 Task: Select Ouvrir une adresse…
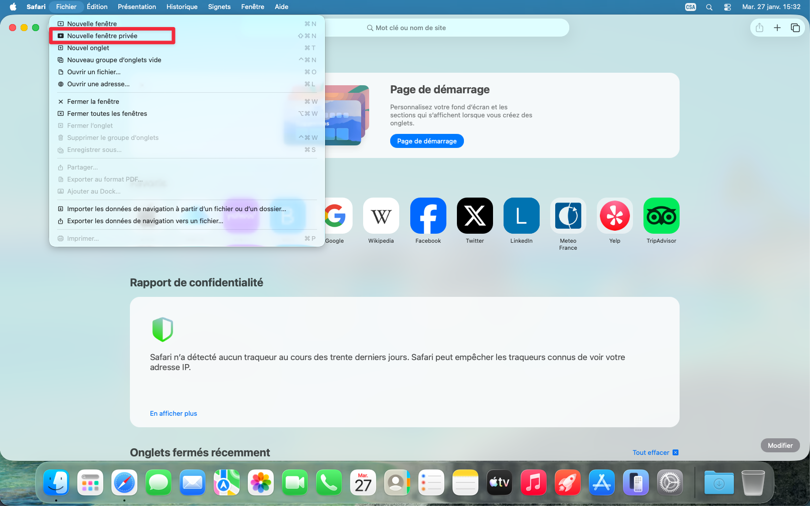pyautogui.click(x=187, y=84)
